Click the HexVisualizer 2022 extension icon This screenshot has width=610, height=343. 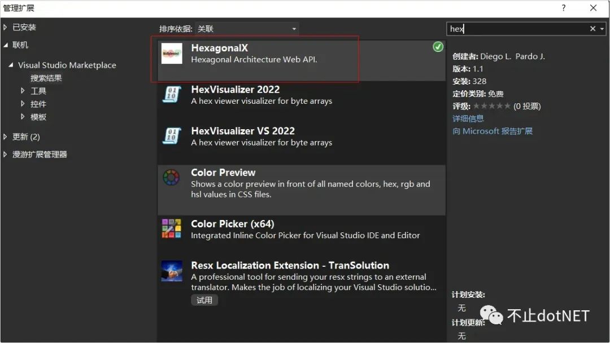pyautogui.click(x=172, y=95)
